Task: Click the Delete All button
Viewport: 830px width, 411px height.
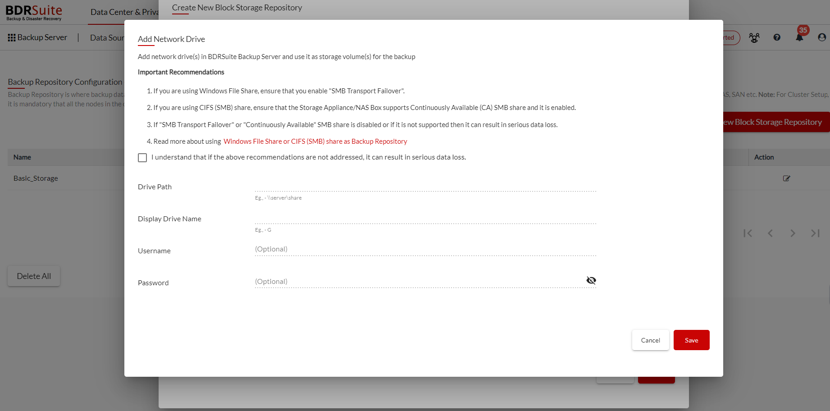Action: pos(34,276)
